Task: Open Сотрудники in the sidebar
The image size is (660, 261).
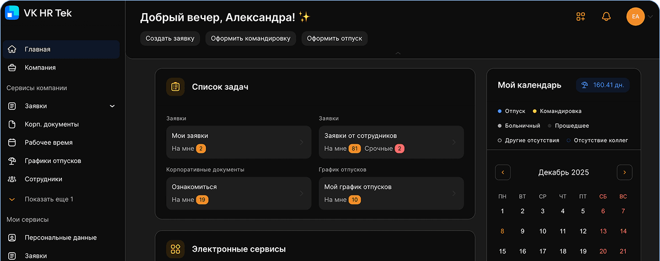Action: pyautogui.click(x=61, y=179)
